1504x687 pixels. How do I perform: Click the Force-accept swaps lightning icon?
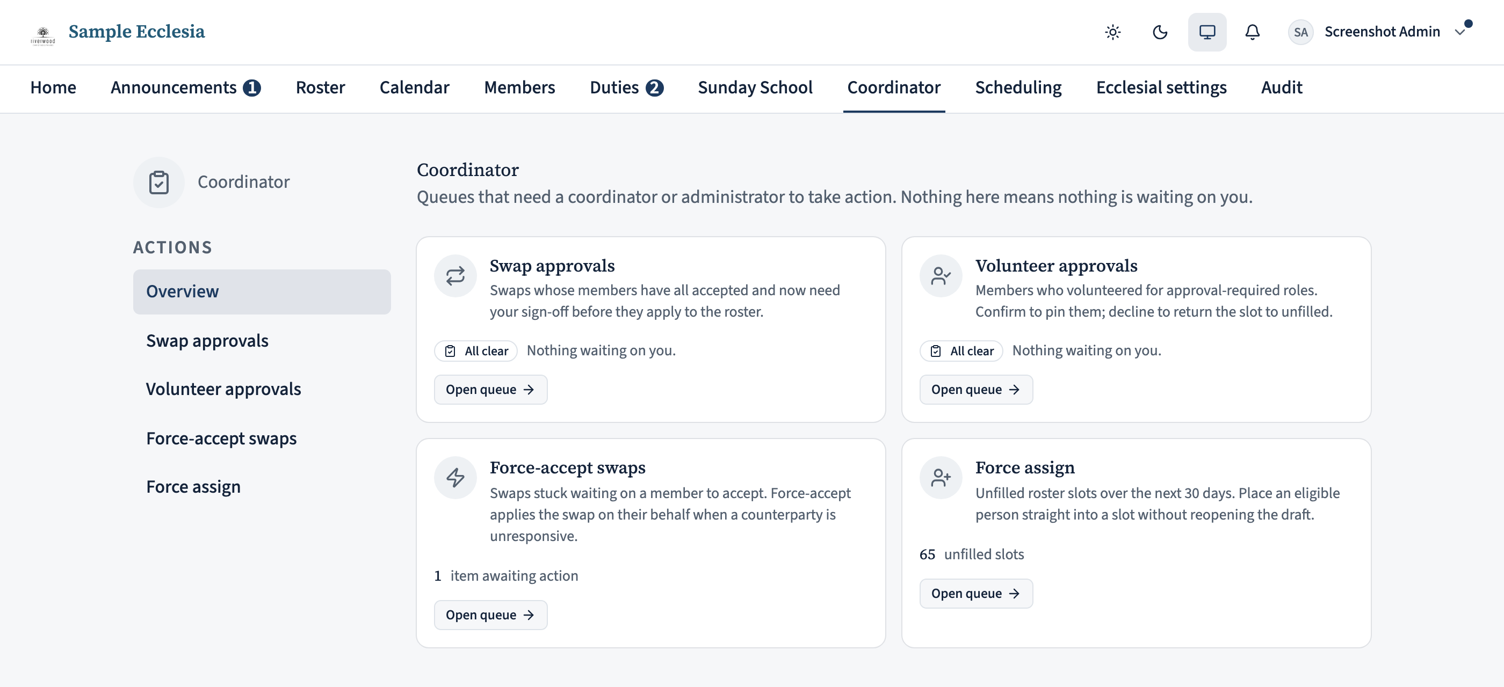[x=455, y=477]
